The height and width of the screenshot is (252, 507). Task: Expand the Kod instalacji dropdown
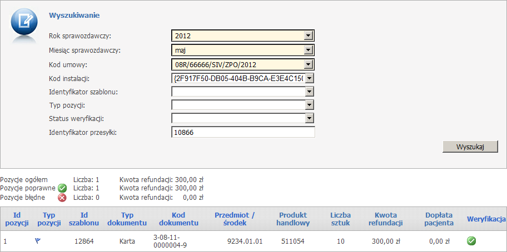[309, 78]
